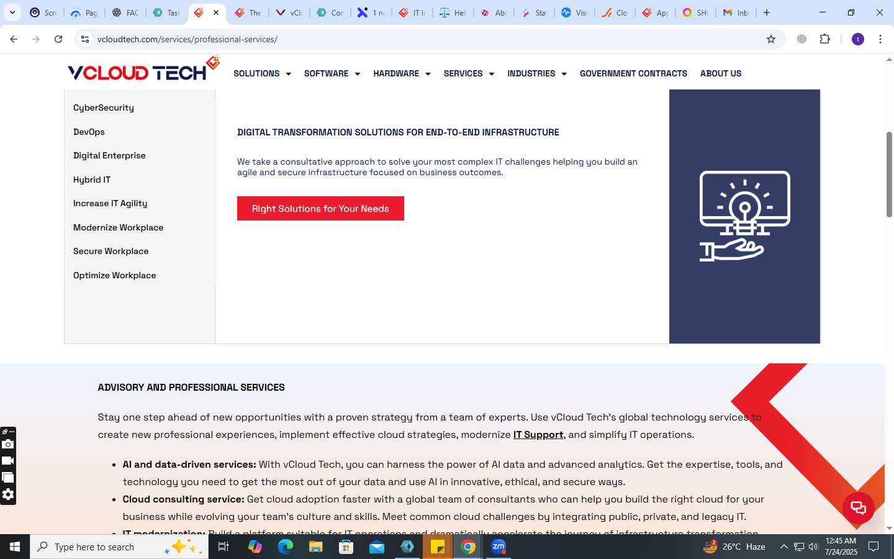Bookmark this page with the star icon
Image resolution: width=894 pixels, height=559 pixels.
point(771,39)
